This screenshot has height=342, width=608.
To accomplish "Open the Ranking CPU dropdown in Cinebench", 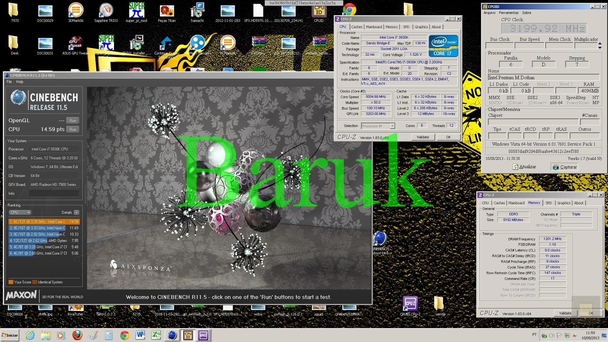I will [20, 212].
